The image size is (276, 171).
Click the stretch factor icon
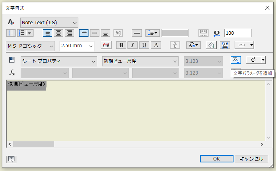(x=217, y=33)
